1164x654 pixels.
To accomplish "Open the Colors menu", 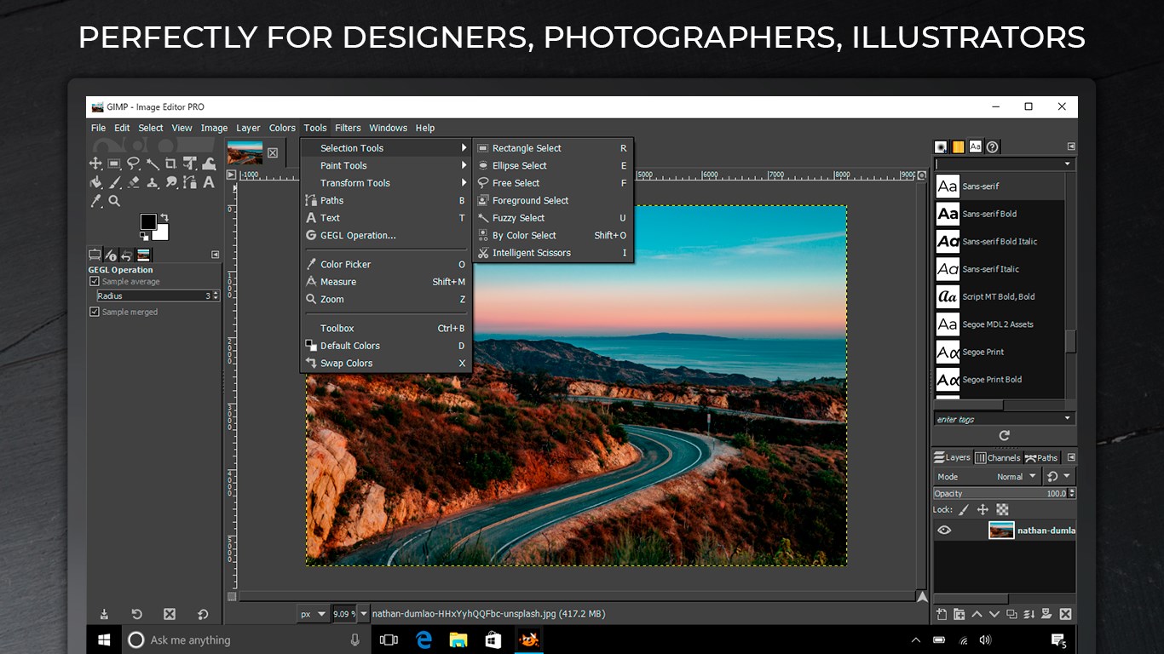I will 282,128.
